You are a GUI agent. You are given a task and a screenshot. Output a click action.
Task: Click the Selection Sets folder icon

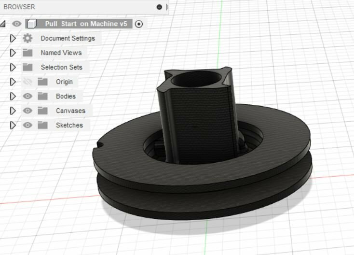[x=27, y=67]
